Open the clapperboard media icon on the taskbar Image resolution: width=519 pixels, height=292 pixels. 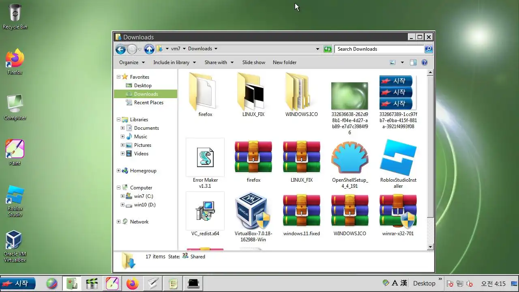tap(92, 283)
